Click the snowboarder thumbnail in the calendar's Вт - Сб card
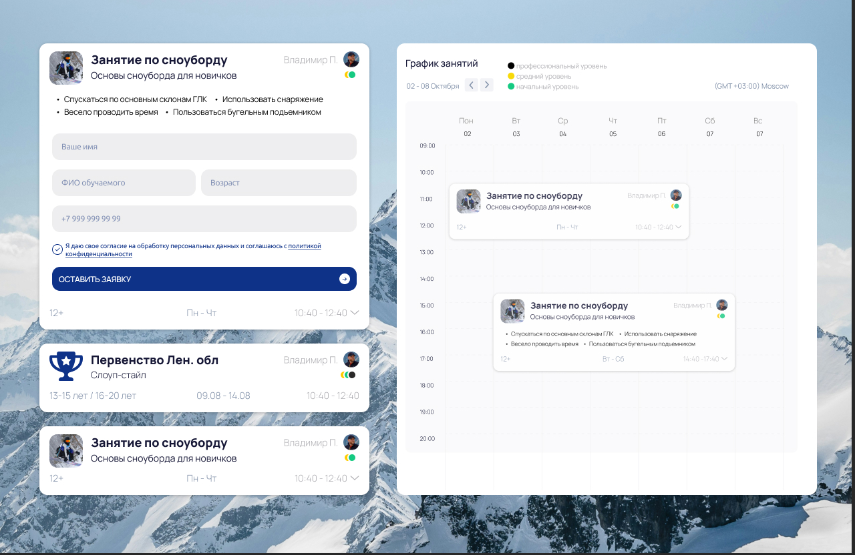Image resolution: width=855 pixels, height=555 pixels. pyautogui.click(x=512, y=311)
